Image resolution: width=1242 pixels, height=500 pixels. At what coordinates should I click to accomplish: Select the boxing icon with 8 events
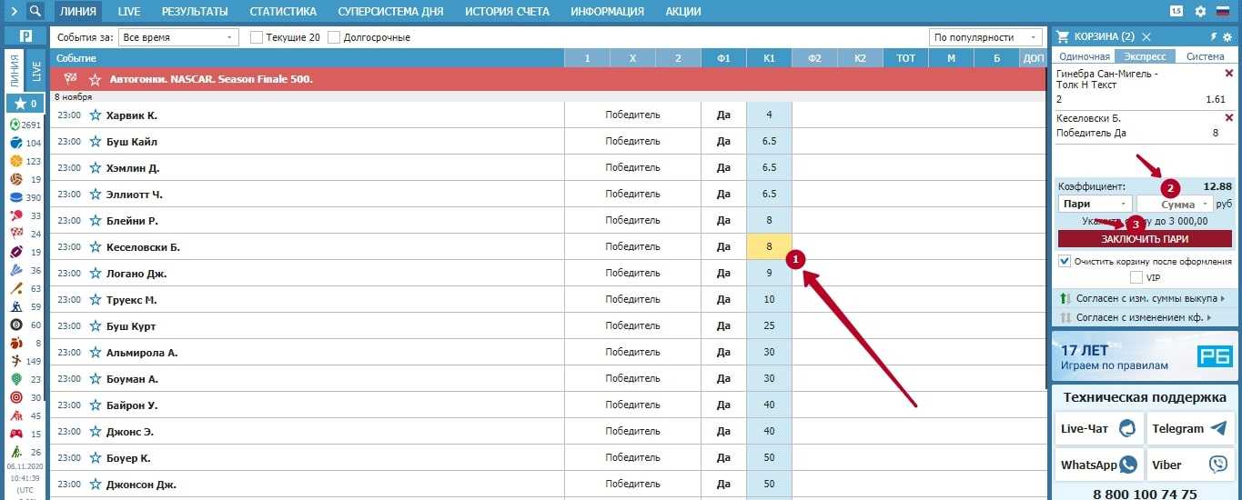point(16,343)
